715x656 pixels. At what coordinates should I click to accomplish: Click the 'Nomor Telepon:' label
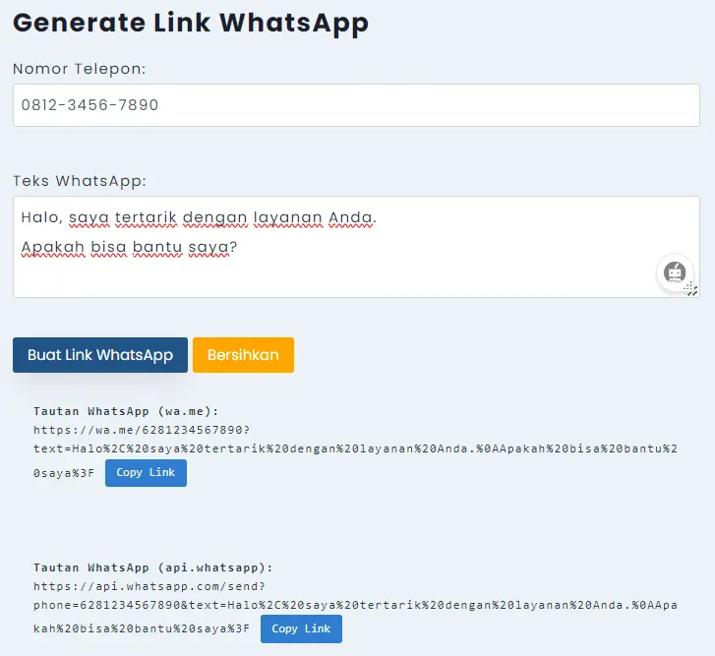click(79, 69)
